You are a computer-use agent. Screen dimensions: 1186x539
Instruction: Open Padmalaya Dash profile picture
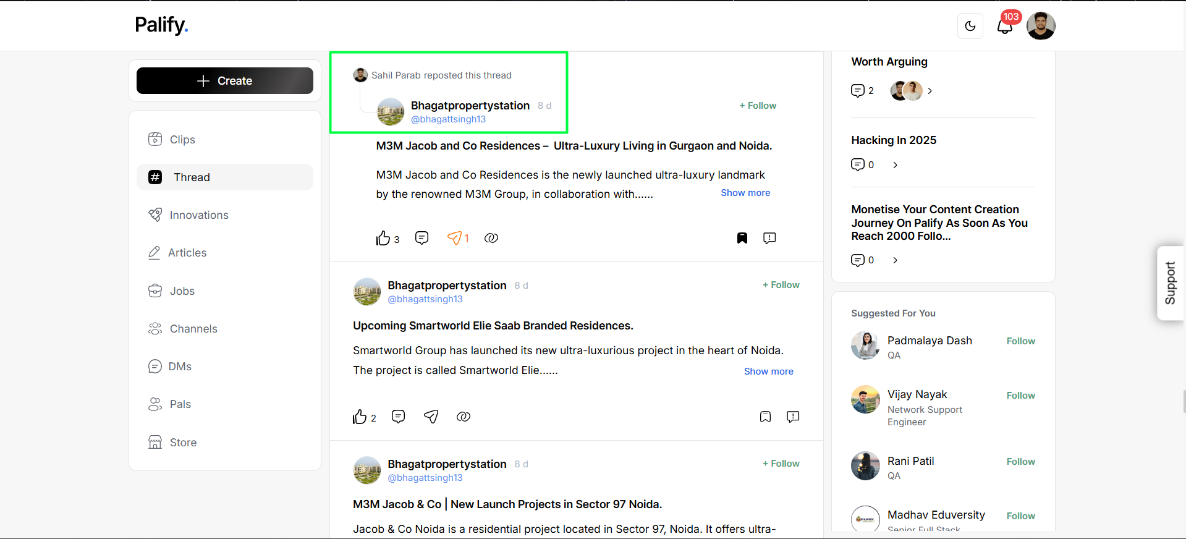click(x=865, y=346)
